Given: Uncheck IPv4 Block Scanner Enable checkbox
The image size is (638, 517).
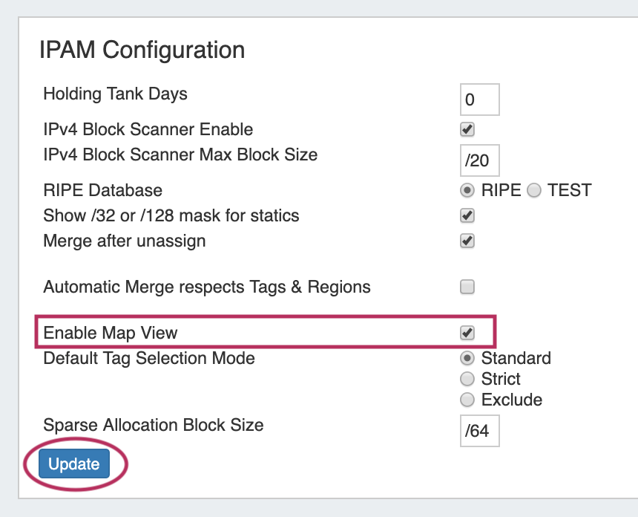Looking at the screenshot, I should 467,129.
